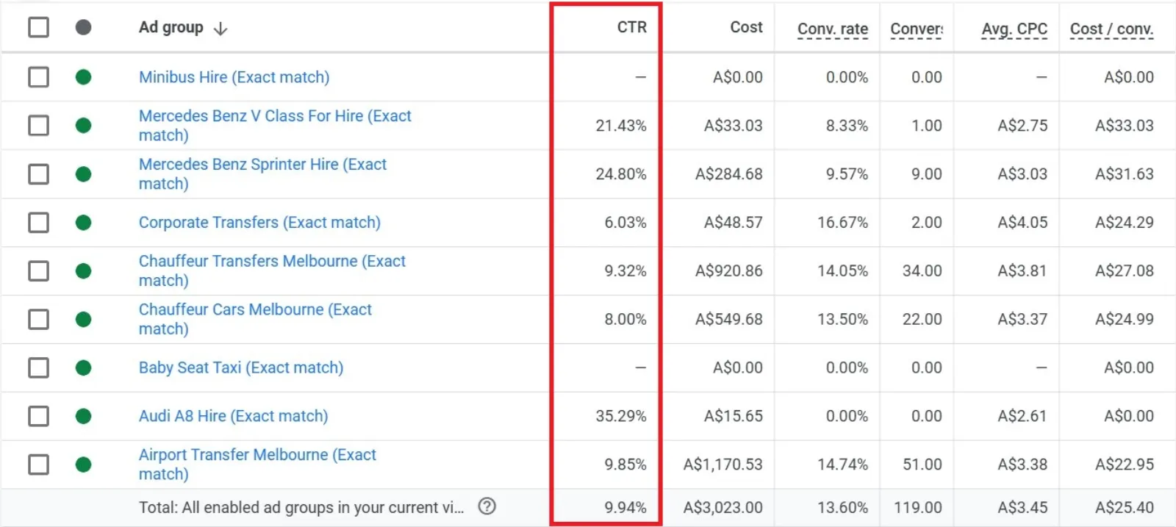
Task: Click the total cost per conversion A$25.40
Action: tap(1125, 507)
